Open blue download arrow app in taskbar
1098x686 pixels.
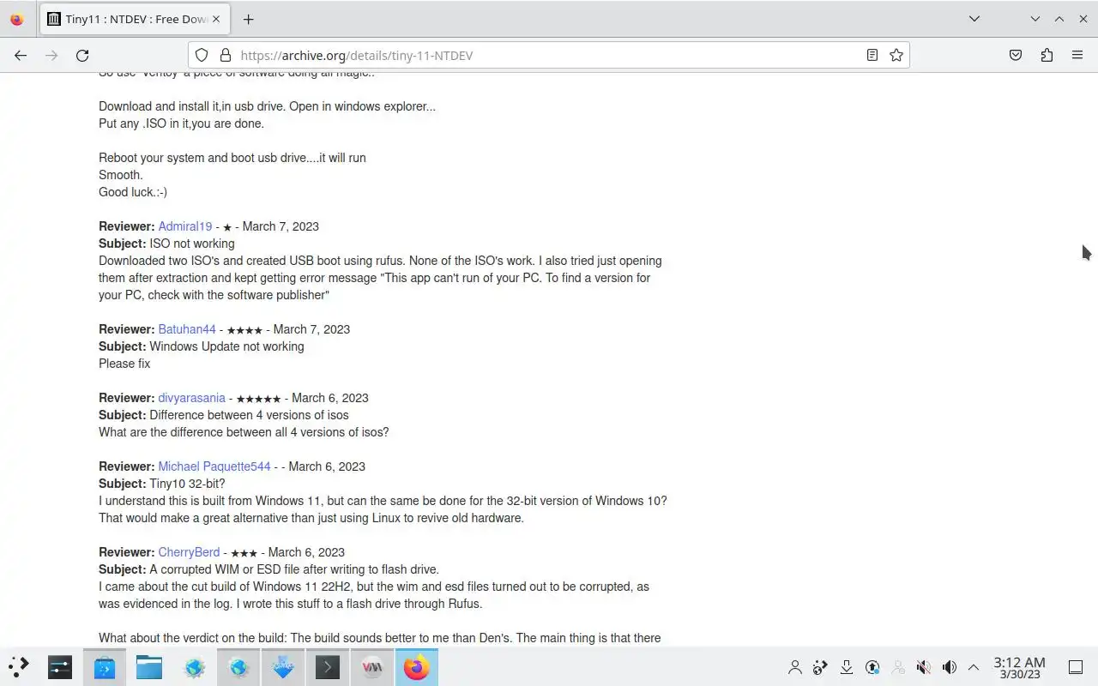click(283, 666)
